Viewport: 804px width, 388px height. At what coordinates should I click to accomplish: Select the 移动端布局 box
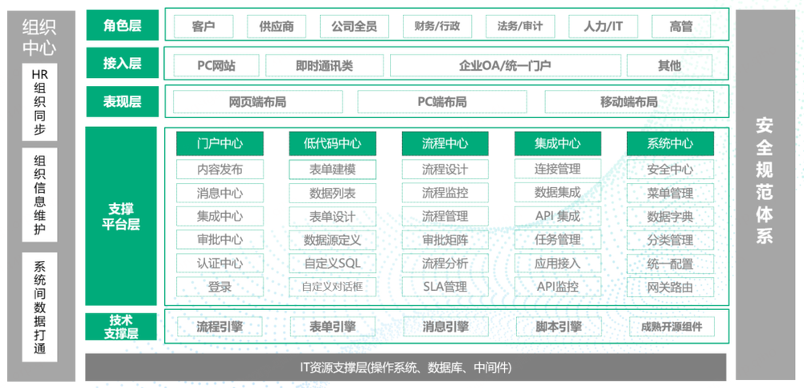[629, 102]
